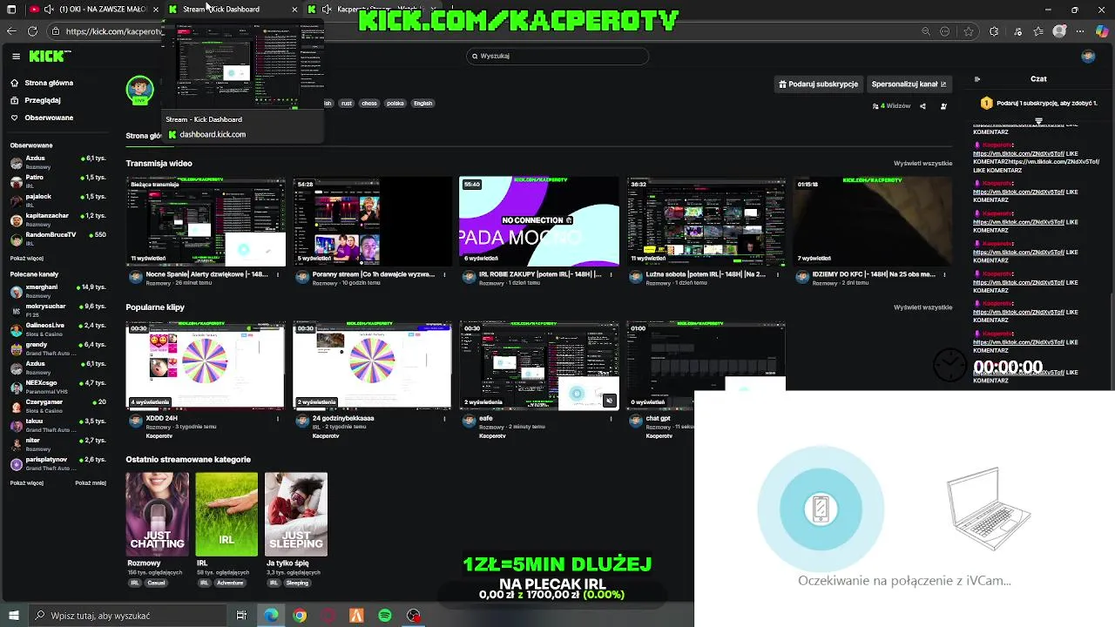Open options menu for eafe clip
The height and width of the screenshot is (627, 1115).
tap(612, 418)
